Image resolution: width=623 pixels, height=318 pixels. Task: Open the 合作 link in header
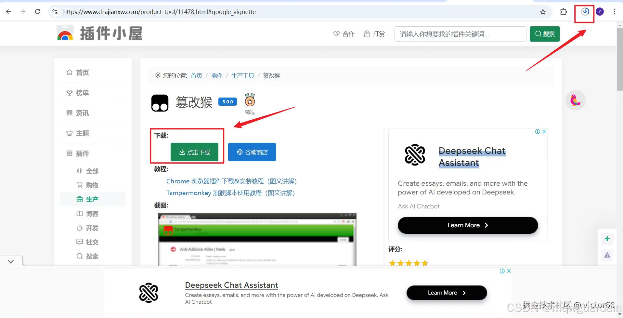click(x=344, y=34)
